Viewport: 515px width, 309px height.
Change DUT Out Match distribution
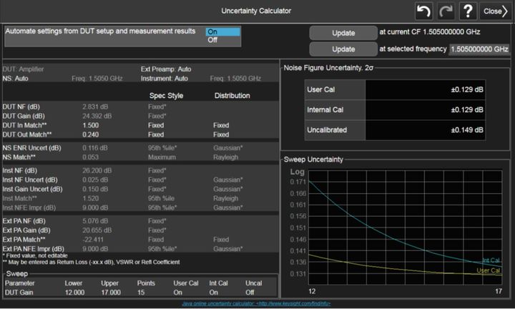(x=221, y=134)
